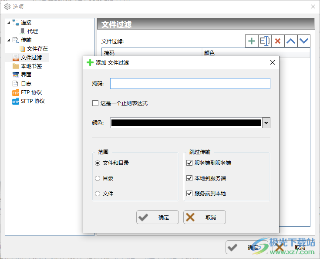The width and height of the screenshot is (320, 259).
Task: Select 本地书签 in options tree
Action: (x=31, y=66)
